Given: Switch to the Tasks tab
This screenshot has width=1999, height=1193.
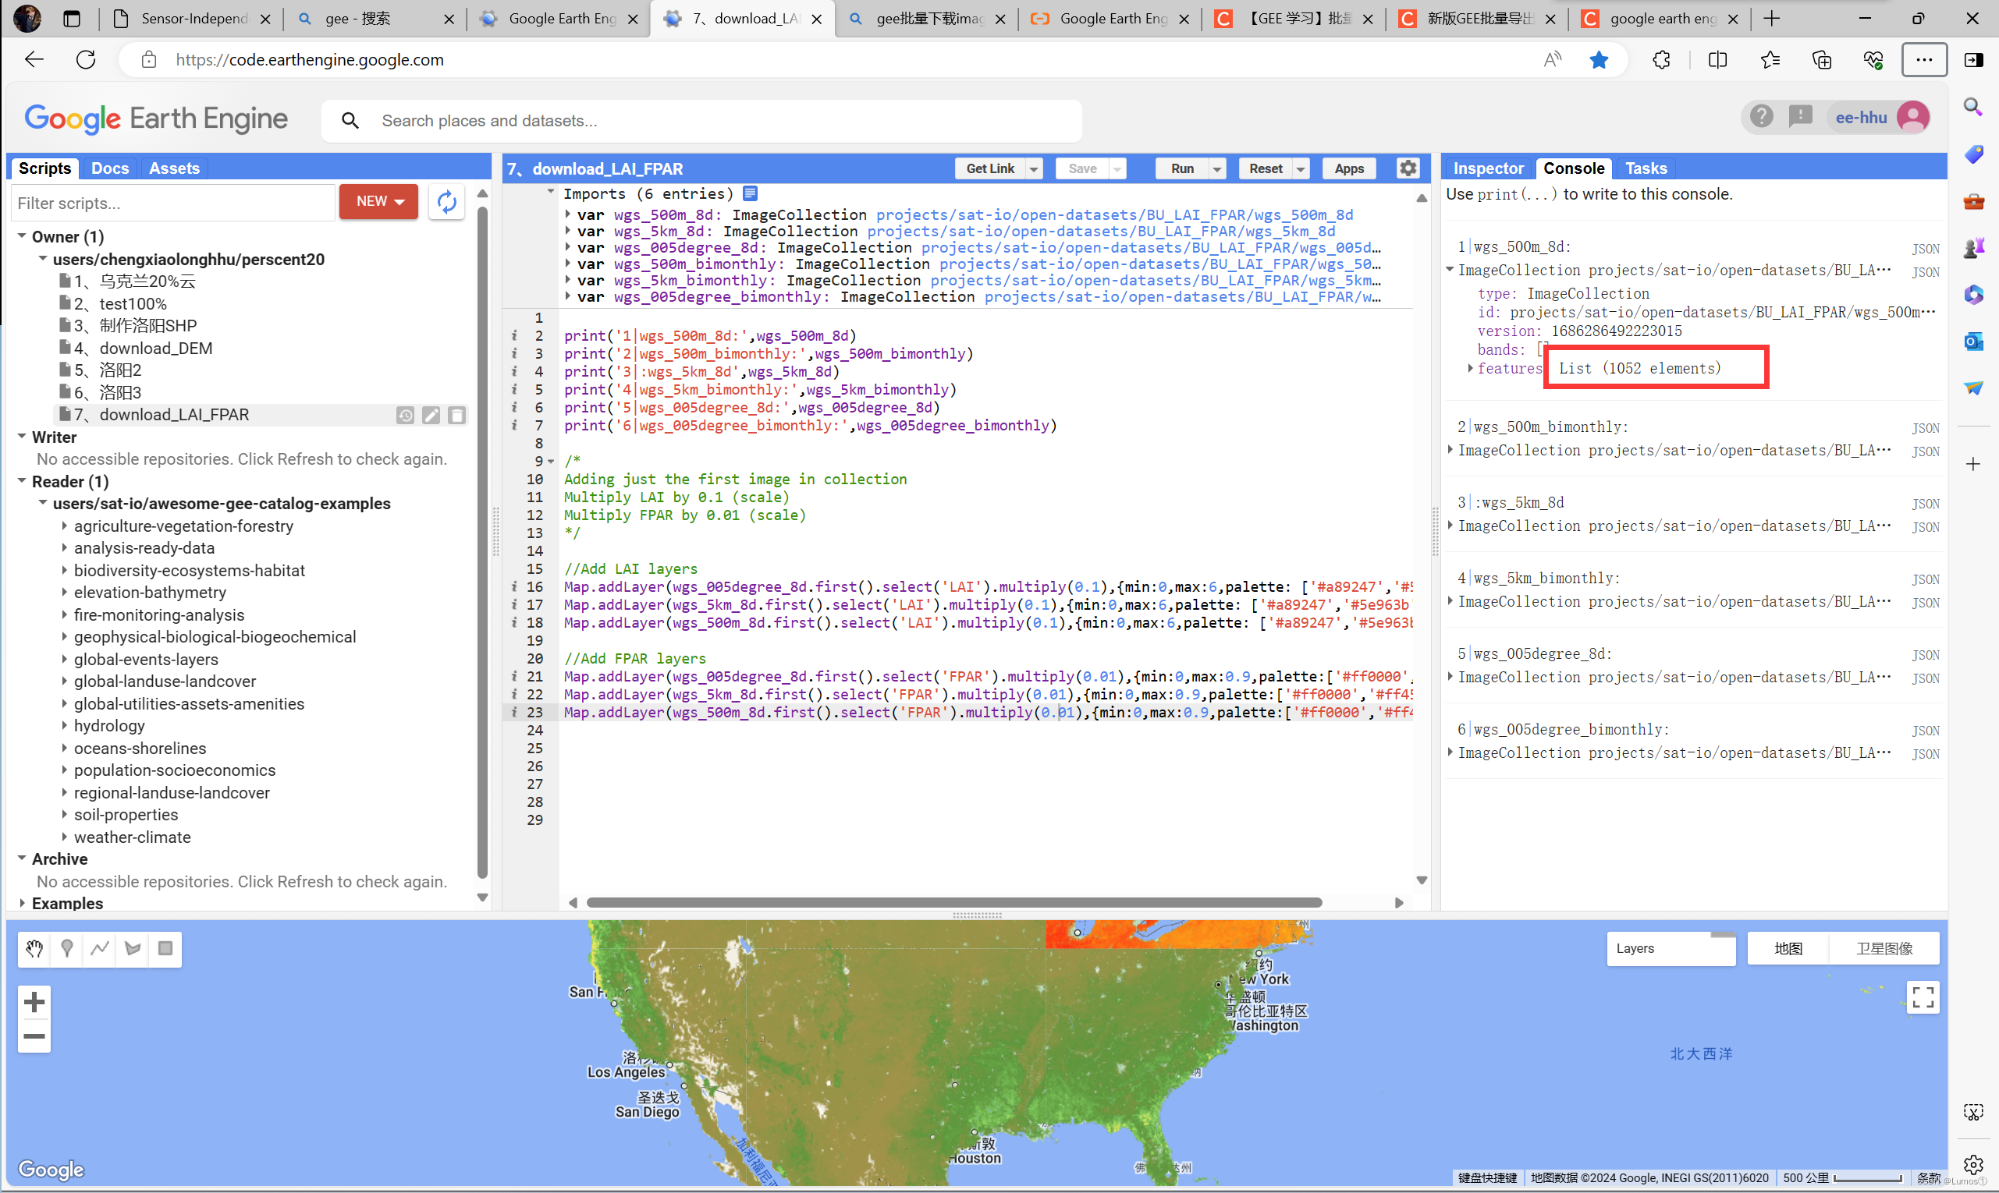Looking at the screenshot, I should tap(1645, 168).
